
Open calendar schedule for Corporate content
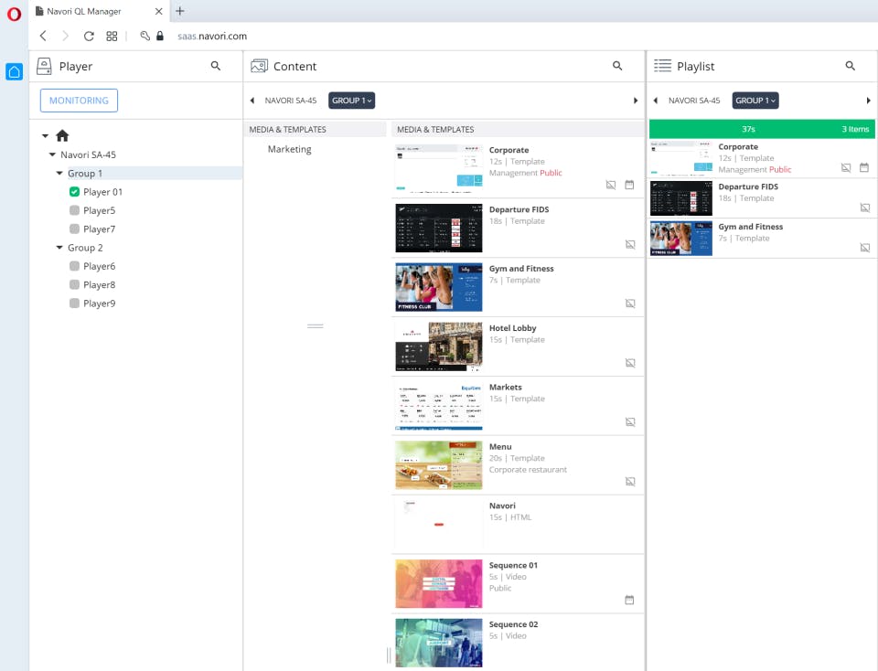pyautogui.click(x=629, y=185)
